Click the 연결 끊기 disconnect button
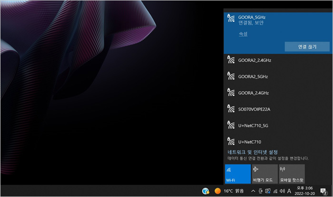333x197 pixels. (x=307, y=47)
